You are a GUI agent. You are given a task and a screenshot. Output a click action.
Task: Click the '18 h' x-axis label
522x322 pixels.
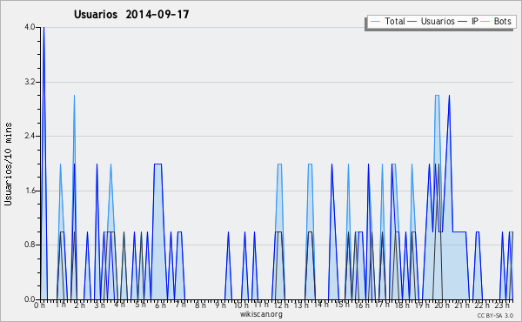tap(402, 305)
